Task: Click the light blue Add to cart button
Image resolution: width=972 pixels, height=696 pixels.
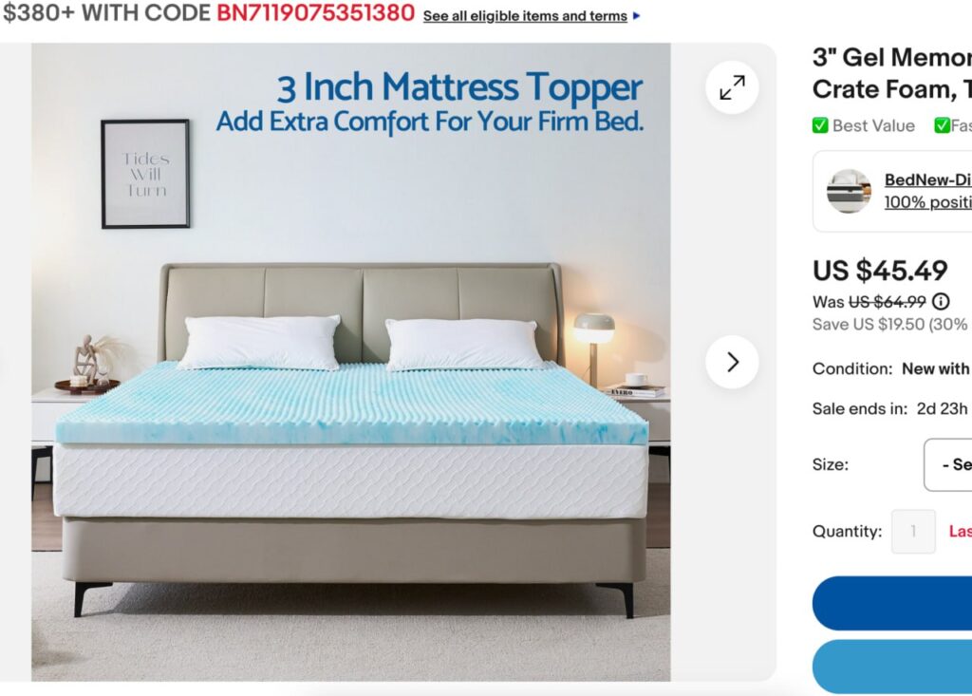Action: (x=892, y=667)
